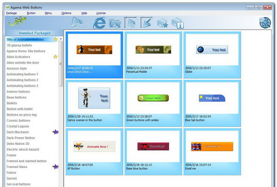The height and width of the screenshot is (187, 277).
Task: Click the edit button with pencil icon
Action: [146, 22]
